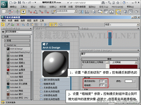Open the 帮助(H) menu
The width and height of the screenshot is (141, 105).
click(130, 7)
